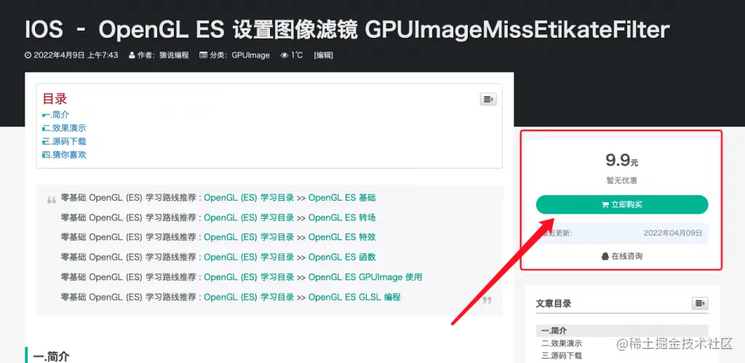The image size is (745, 363).
Task: Click the 9.9元 price text
Action: (x=622, y=161)
